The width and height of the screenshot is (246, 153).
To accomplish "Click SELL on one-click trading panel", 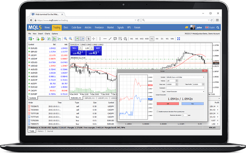I will [x=74, y=48].
